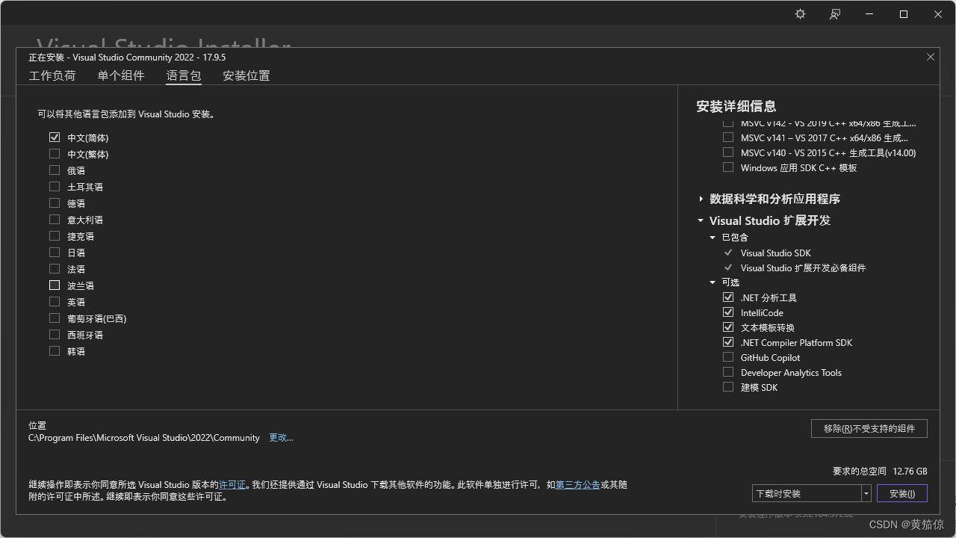This screenshot has height=538, width=956.
Task: Enable Developer Analytics Tools
Action: click(728, 372)
